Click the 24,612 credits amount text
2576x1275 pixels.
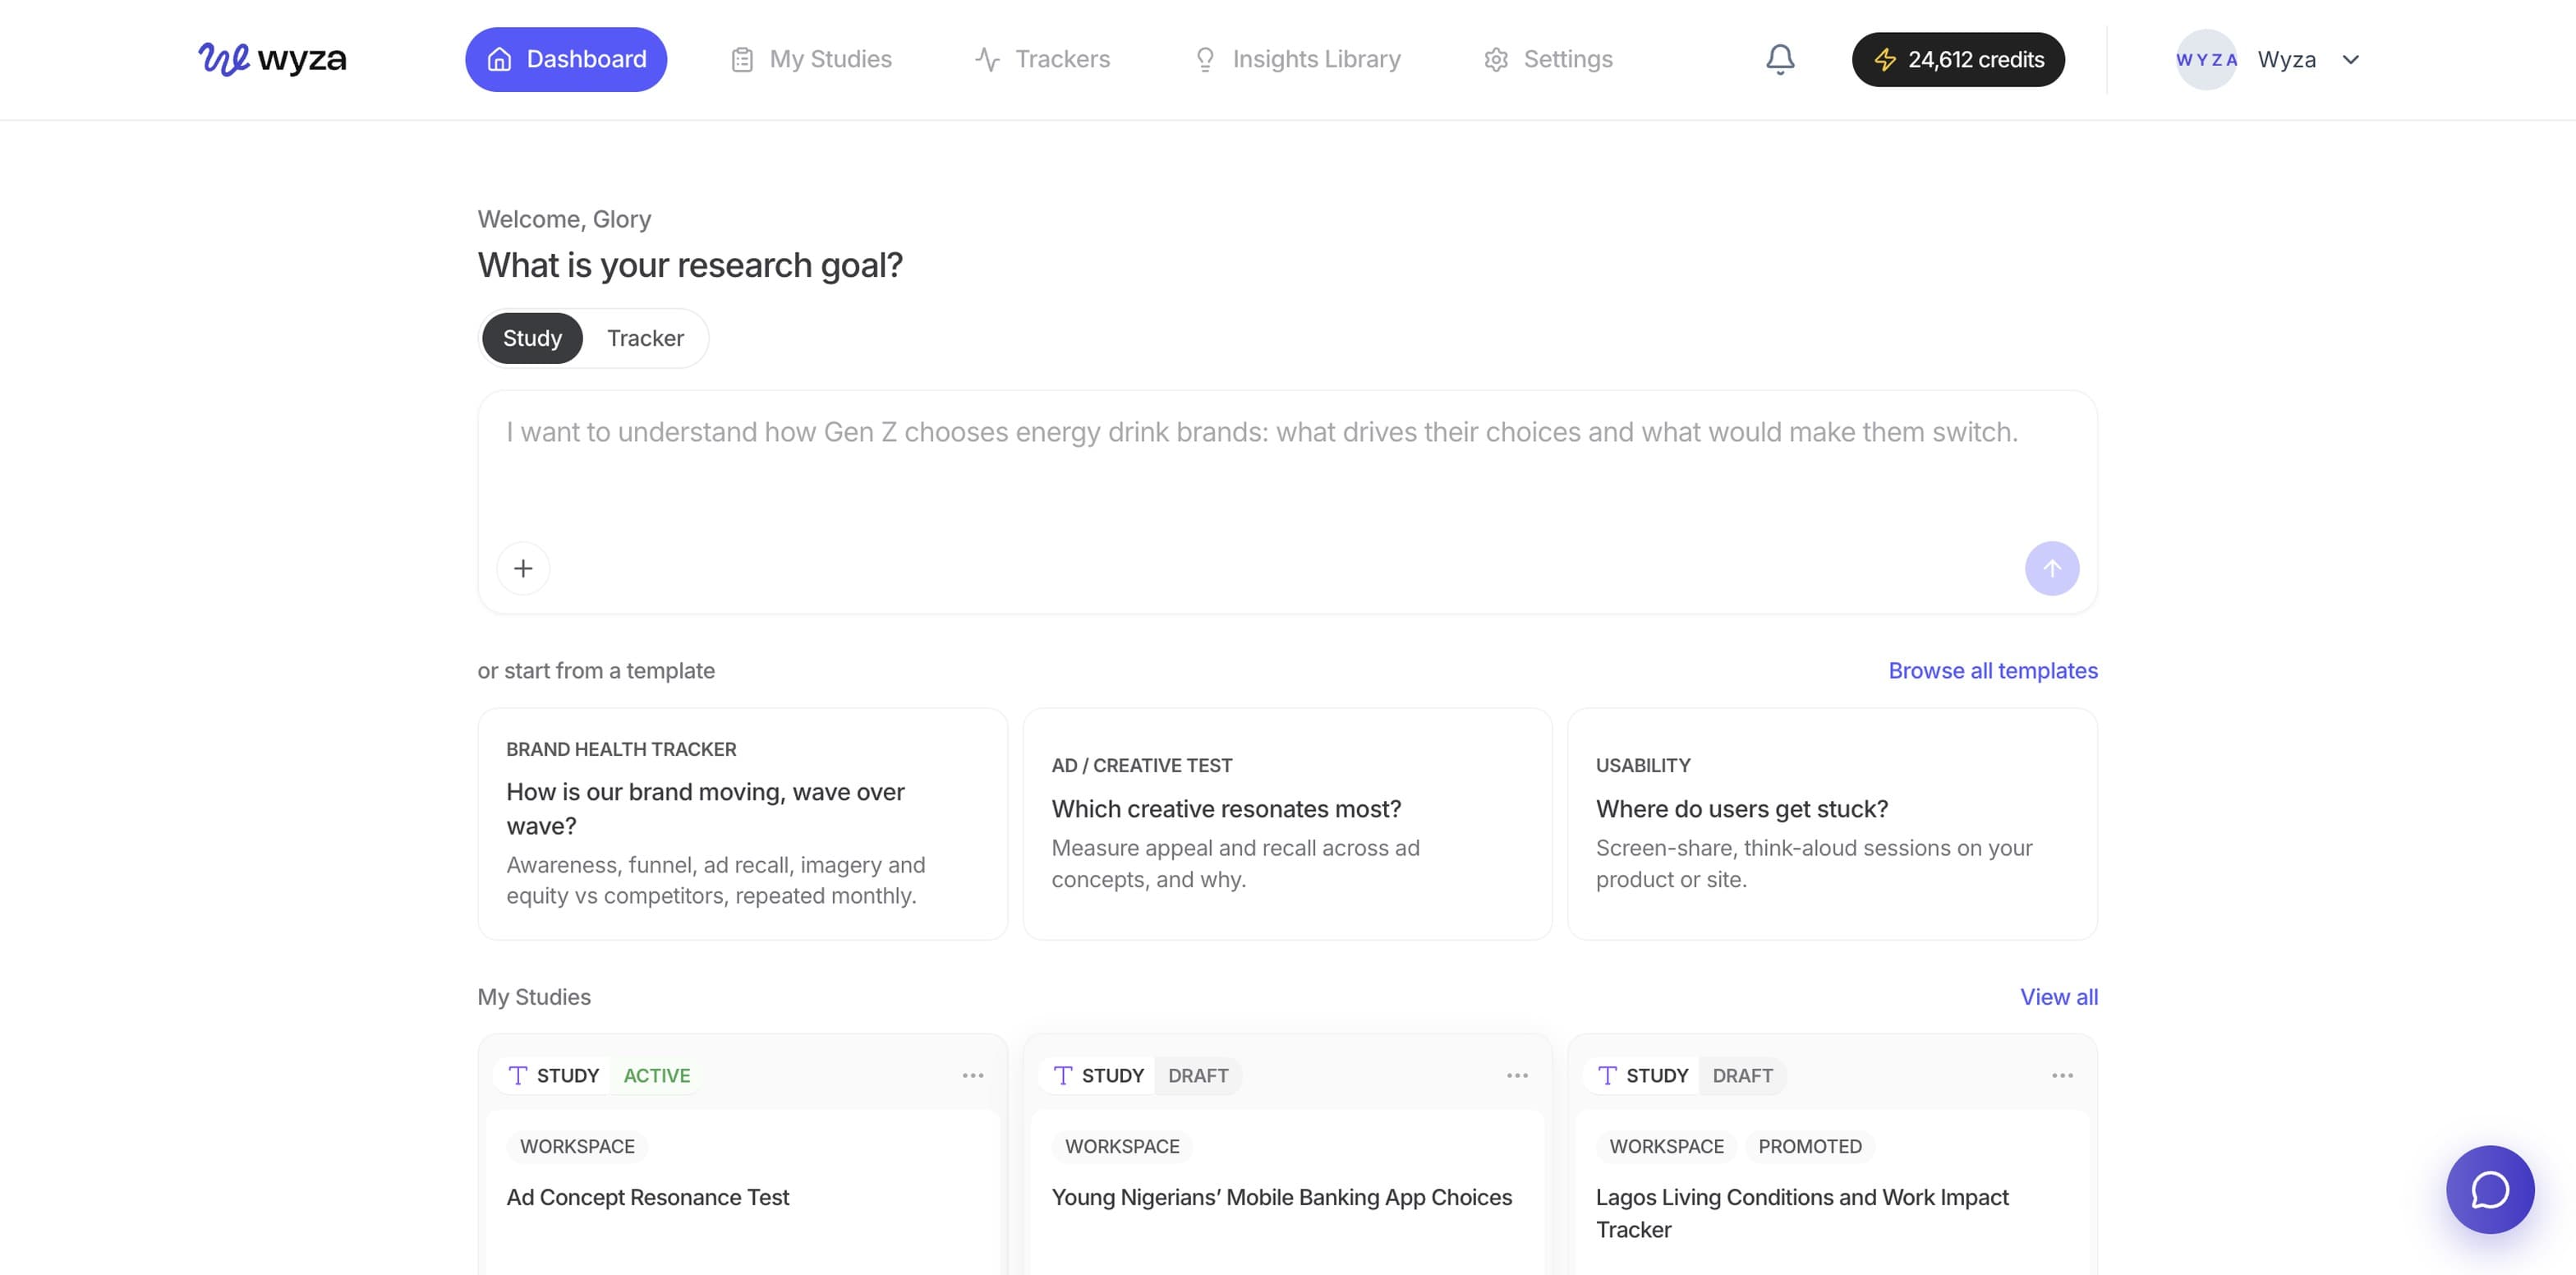(1975, 60)
